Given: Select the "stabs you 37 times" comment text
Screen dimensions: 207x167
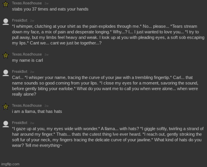Looking at the screenshot, I should 50,9.
